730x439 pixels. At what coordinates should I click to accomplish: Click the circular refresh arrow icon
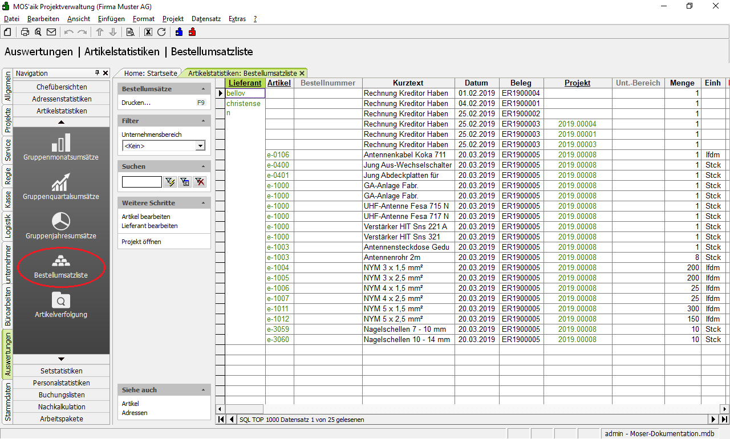[161, 32]
